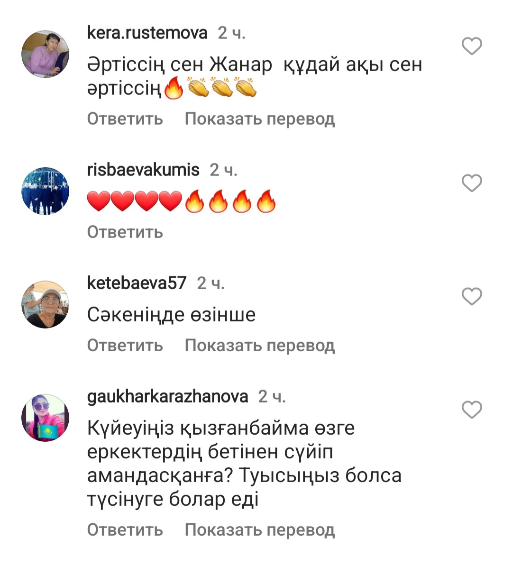512x566 pixels.
Task: Reply to risbaevakumis's hearts comment
Action: (x=125, y=232)
